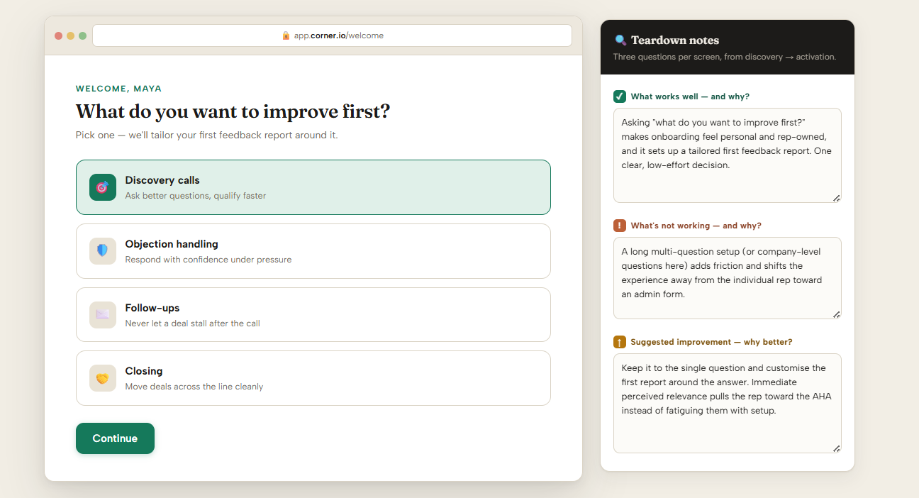Click the green checkmark icon beside What works well
This screenshot has height=498, width=919.
pos(620,96)
